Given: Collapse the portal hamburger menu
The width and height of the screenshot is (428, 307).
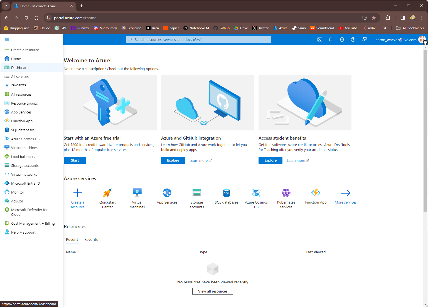Looking at the screenshot, I should [x=7, y=39].
